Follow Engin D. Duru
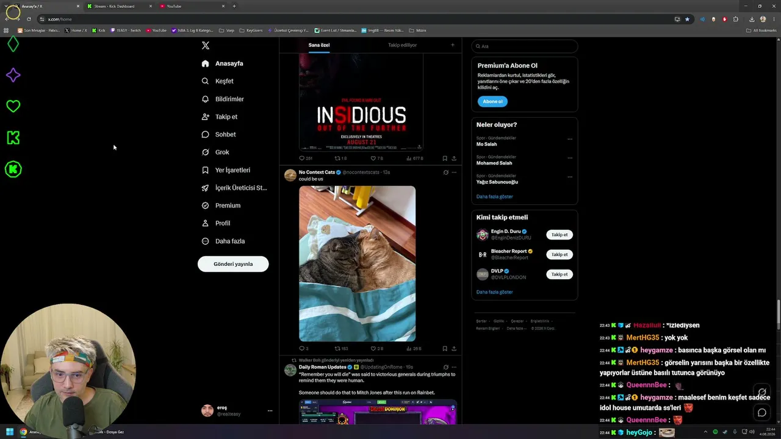Screen dimensions: 781x439 tap(560, 235)
